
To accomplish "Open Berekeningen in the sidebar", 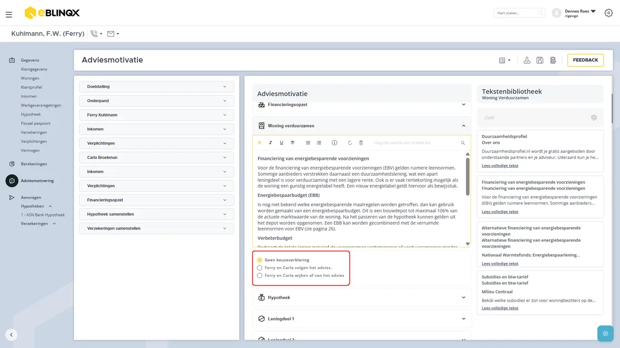I will tap(34, 164).
